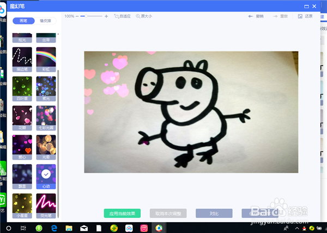Viewport: 327px width, 233px height.
Task: Open the white document taskbar icon
Action: (x=99, y=228)
